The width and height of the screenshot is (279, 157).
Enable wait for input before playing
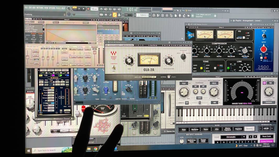tap(106, 9)
